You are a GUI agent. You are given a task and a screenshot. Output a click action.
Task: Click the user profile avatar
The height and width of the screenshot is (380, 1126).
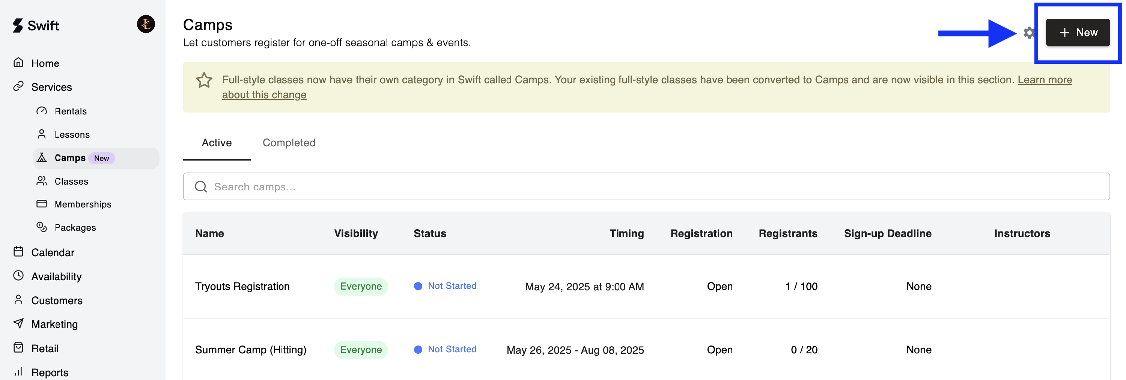click(146, 24)
